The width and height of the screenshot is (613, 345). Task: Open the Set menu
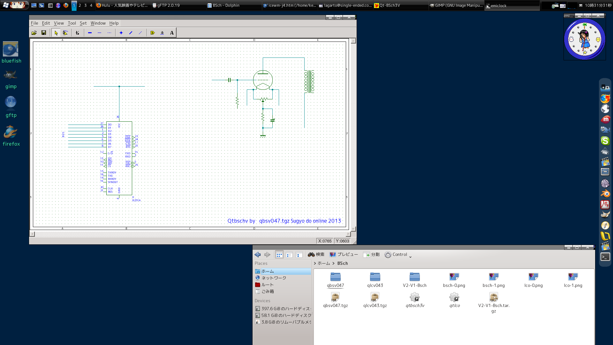click(x=83, y=23)
